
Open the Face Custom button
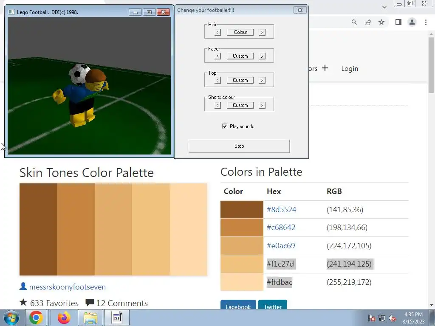240,56
